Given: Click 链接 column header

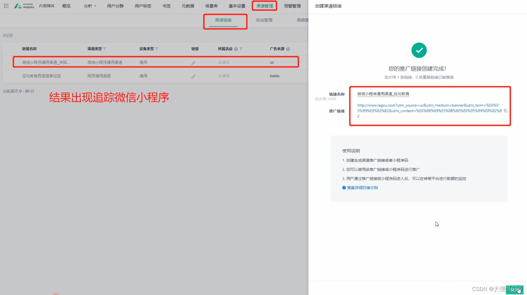Looking at the screenshot, I should point(195,49).
